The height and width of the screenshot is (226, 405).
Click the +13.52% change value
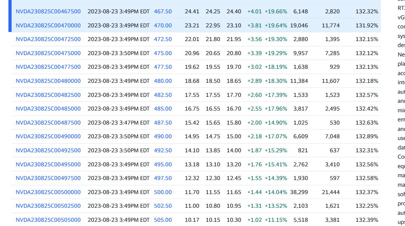(x=276, y=206)
